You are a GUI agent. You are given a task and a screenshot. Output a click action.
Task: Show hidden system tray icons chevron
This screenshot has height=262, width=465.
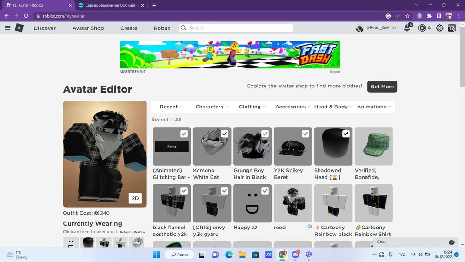coord(374,255)
